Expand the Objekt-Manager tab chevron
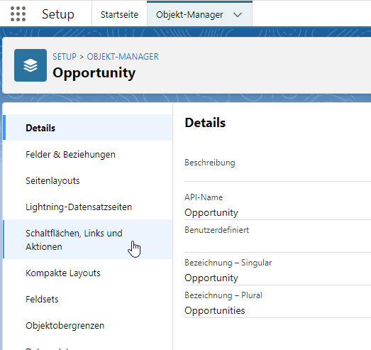 coord(238,15)
